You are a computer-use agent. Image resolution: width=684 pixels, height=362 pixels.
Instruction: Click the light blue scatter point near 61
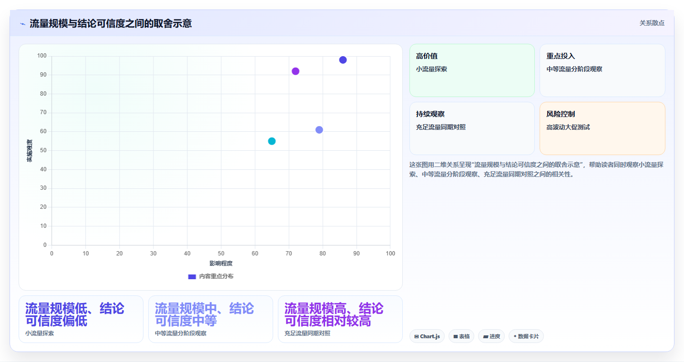[x=319, y=130]
